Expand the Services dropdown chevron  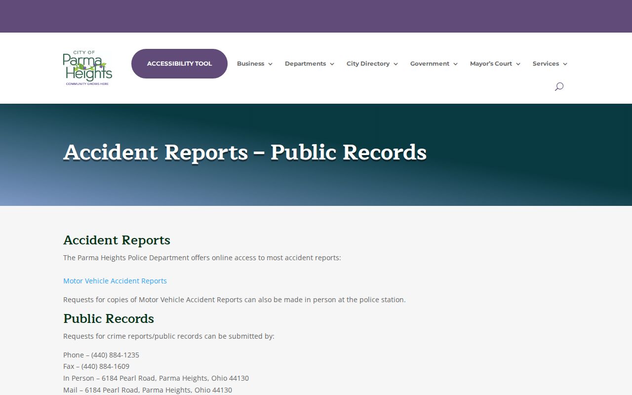coord(565,64)
